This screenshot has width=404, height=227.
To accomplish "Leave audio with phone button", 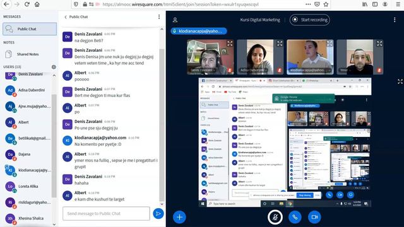I will coord(295,217).
